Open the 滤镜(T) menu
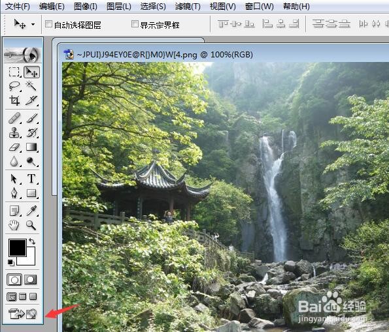Viewport: 389px width, 332px height. [x=188, y=7]
